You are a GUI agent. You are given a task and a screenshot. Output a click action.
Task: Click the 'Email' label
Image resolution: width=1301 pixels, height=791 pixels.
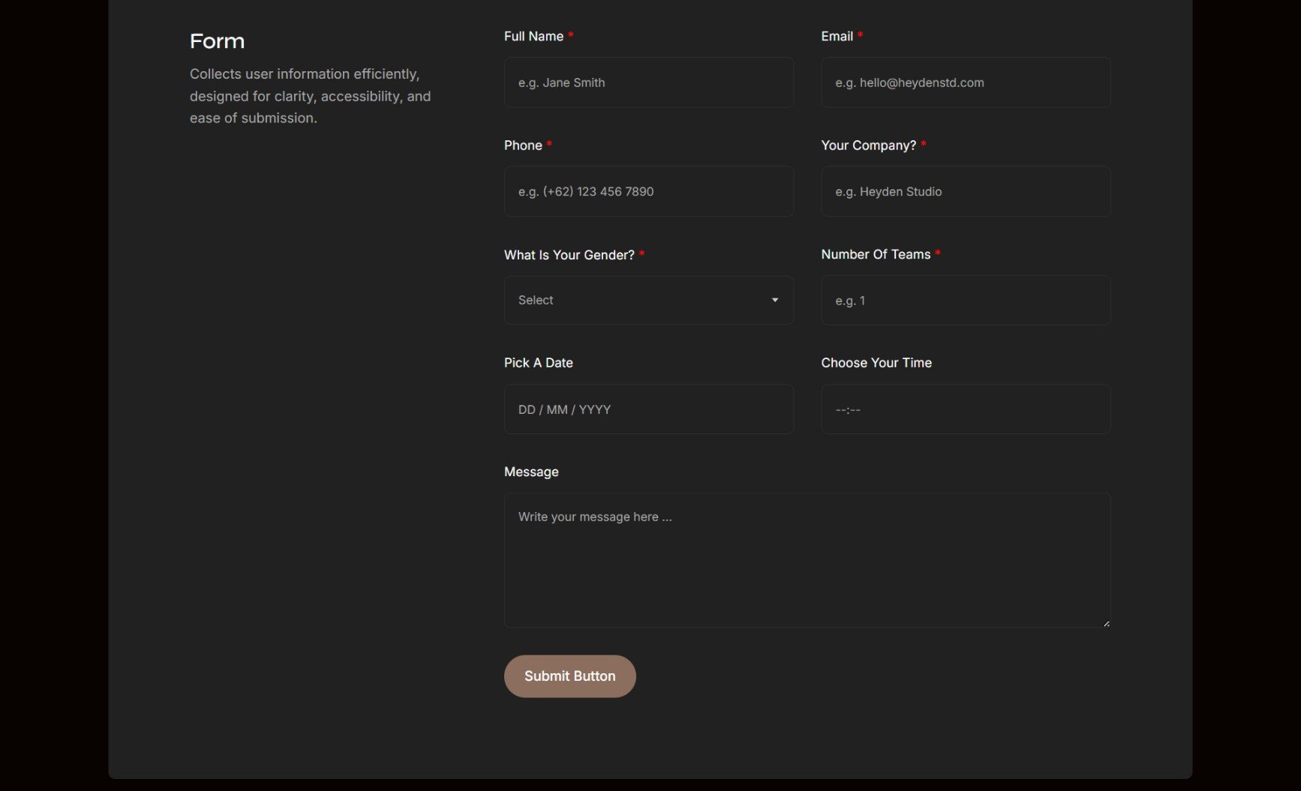[x=837, y=36]
